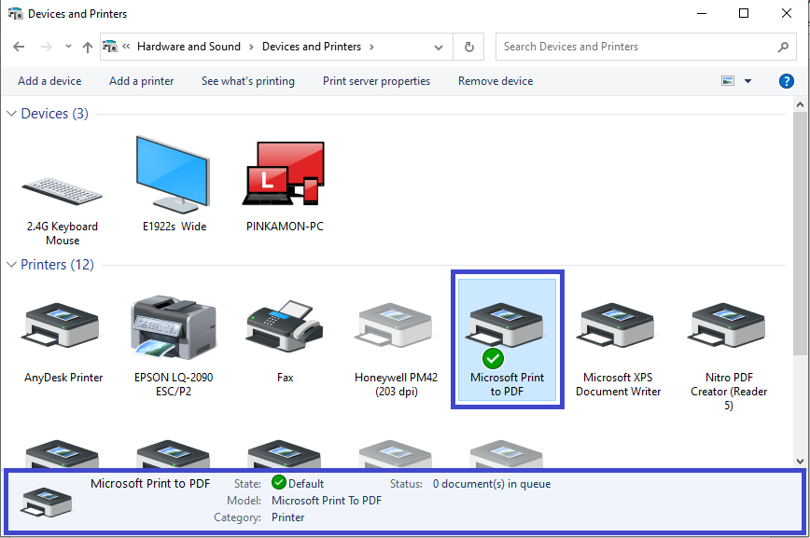Select Microsoft XPS Document Writer printer
The image size is (810, 538).
(x=618, y=333)
